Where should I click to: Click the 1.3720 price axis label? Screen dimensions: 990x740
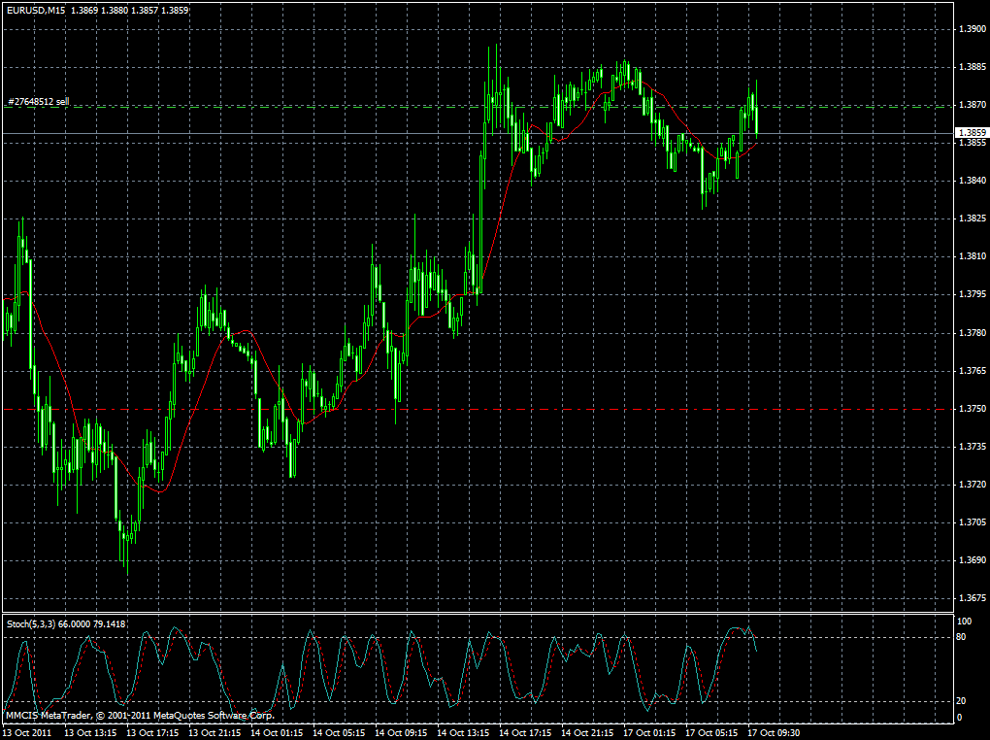(x=972, y=485)
